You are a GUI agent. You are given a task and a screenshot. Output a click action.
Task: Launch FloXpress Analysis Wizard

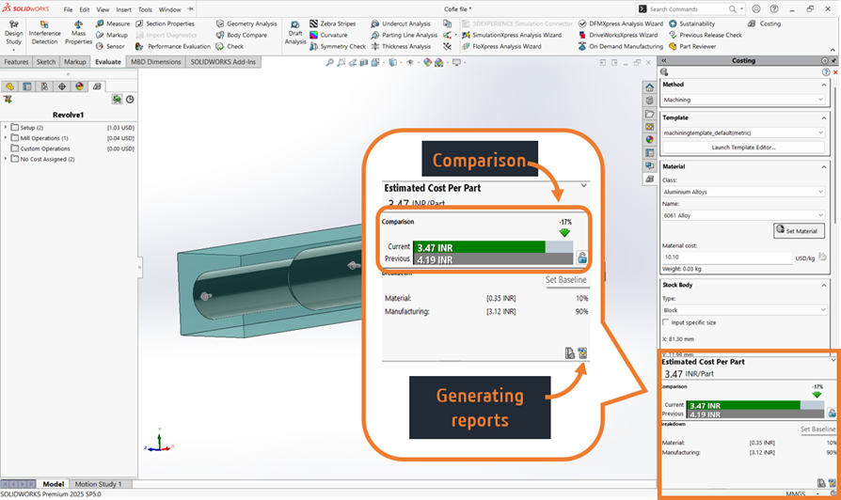click(501, 46)
